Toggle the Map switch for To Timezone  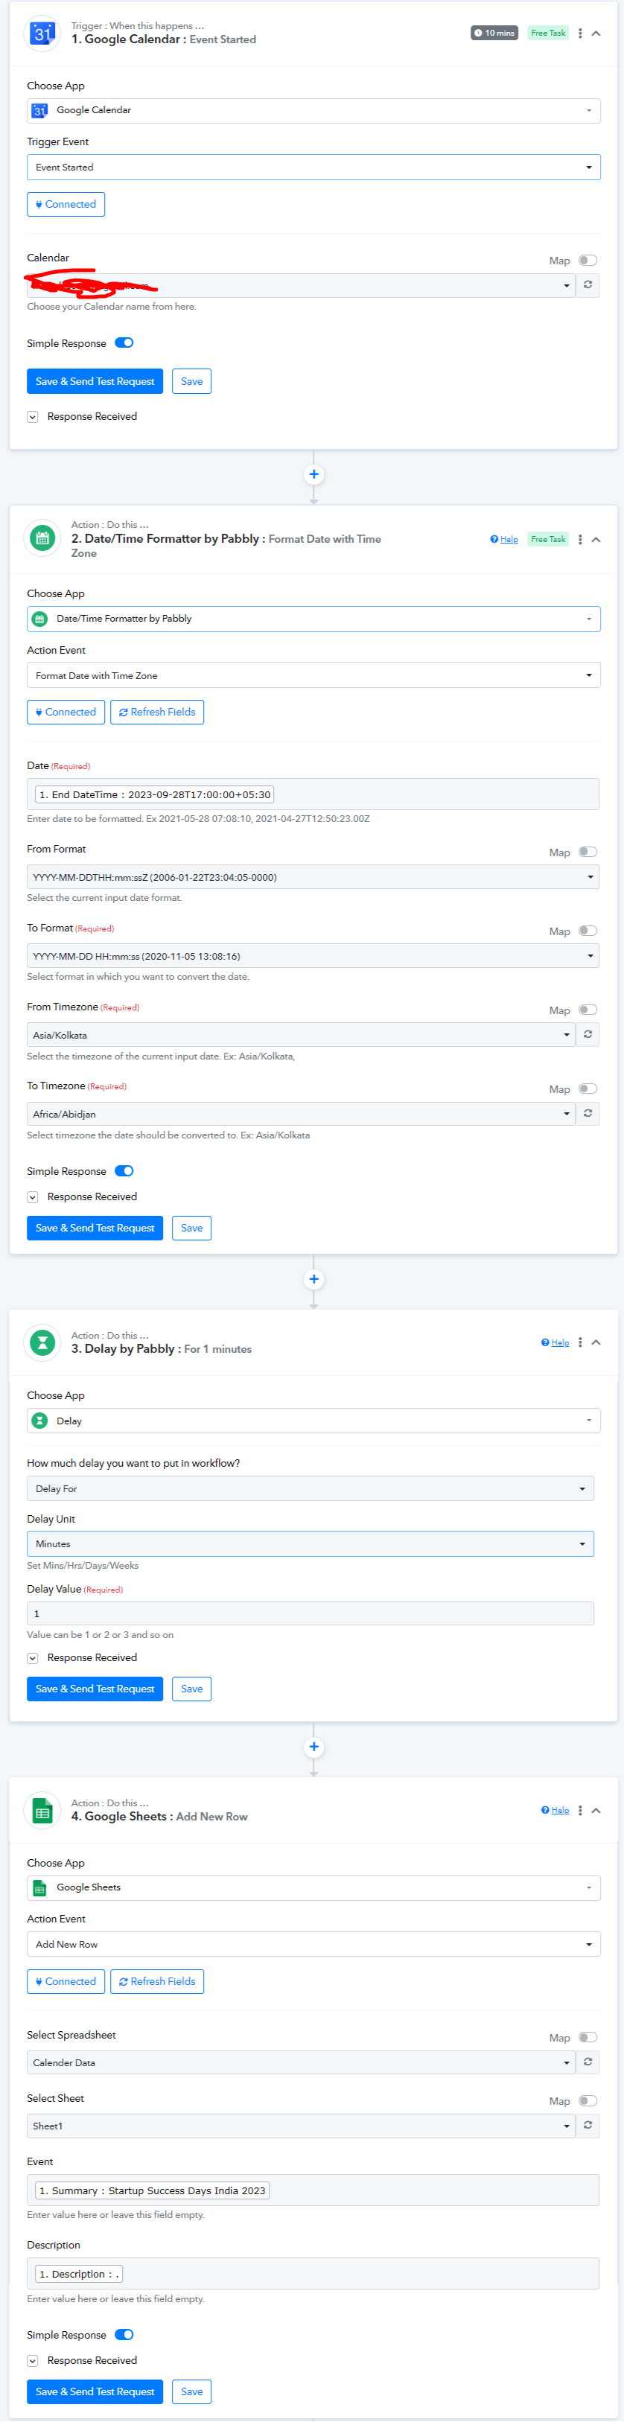[588, 1089]
